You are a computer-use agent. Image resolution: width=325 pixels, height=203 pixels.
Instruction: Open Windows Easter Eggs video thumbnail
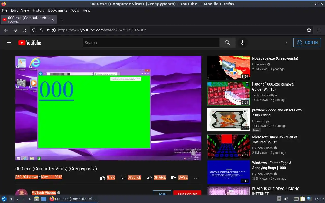click(x=229, y=172)
